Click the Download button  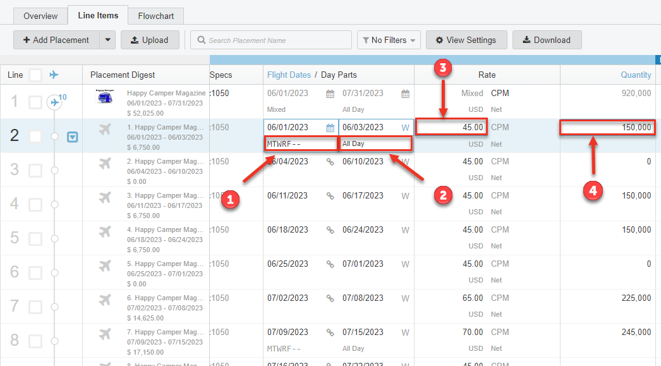(x=547, y=40)
